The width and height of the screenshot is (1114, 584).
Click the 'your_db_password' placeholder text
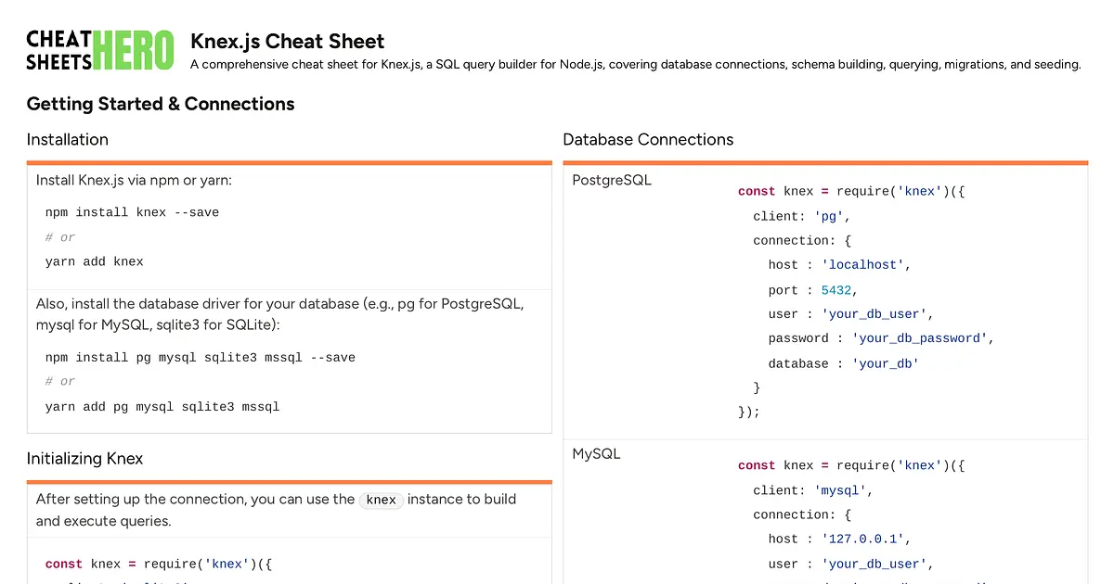[919, 337]
